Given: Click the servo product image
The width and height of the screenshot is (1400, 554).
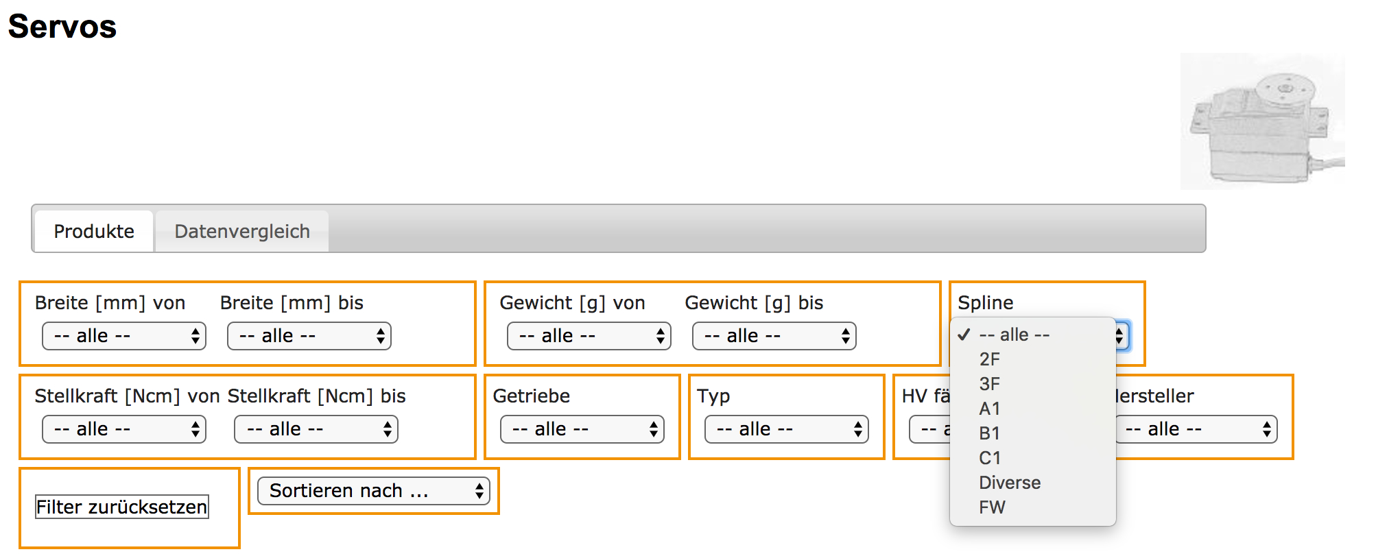Looking at the screenshot, I should [x=1262, y=121].
